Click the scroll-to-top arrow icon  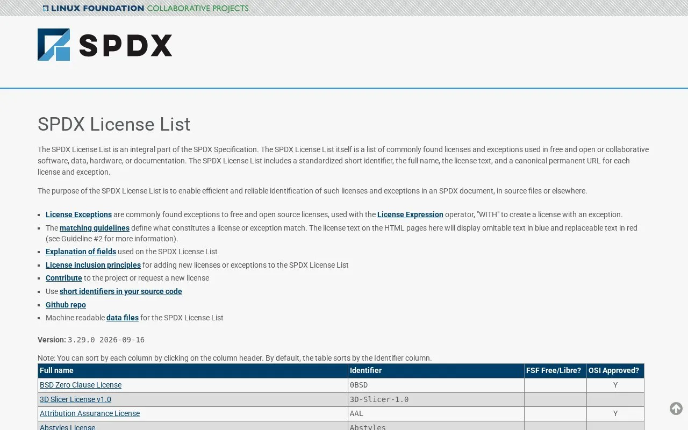(x=676, y=408)
